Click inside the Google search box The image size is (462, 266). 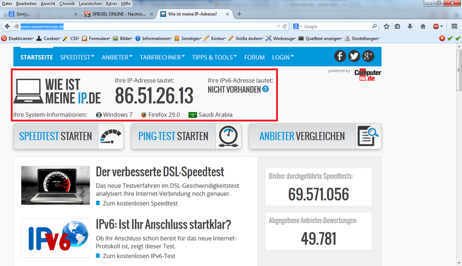336,26
